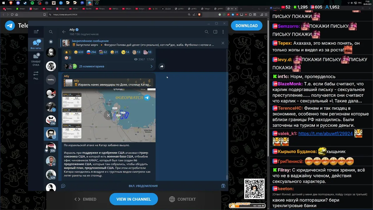Open the teeisy chat avatar
This screenshot has width=373, height=210.
click(x=51, y=79)
